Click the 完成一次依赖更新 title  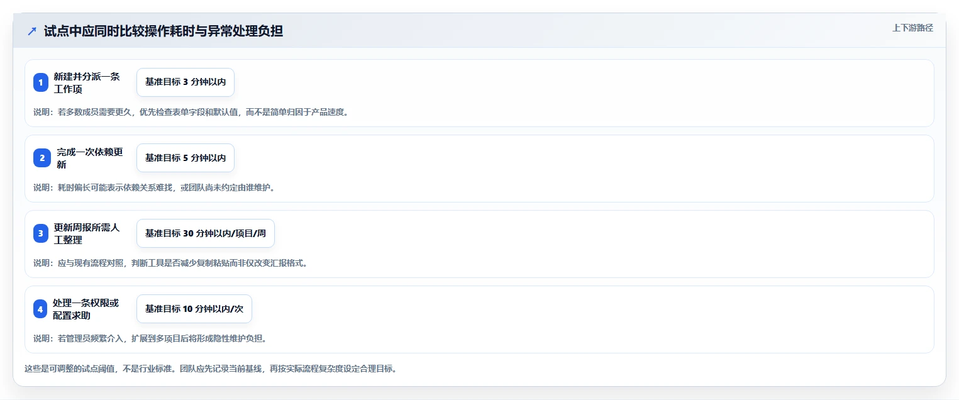click(90, 158)
